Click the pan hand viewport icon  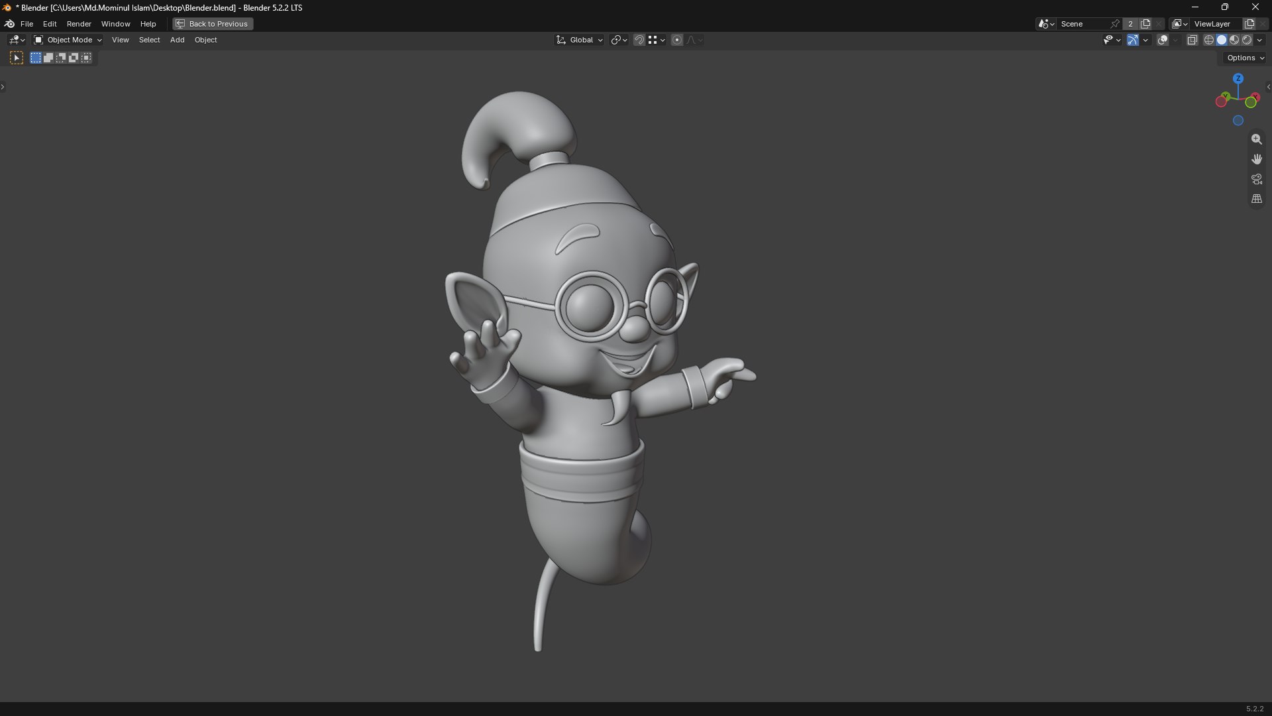pos(1256,159)
